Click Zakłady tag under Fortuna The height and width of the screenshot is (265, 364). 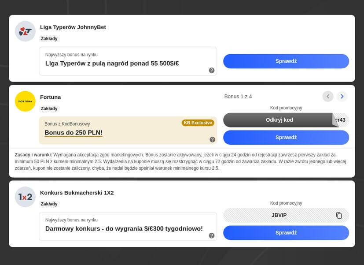(x=49, y=108)
